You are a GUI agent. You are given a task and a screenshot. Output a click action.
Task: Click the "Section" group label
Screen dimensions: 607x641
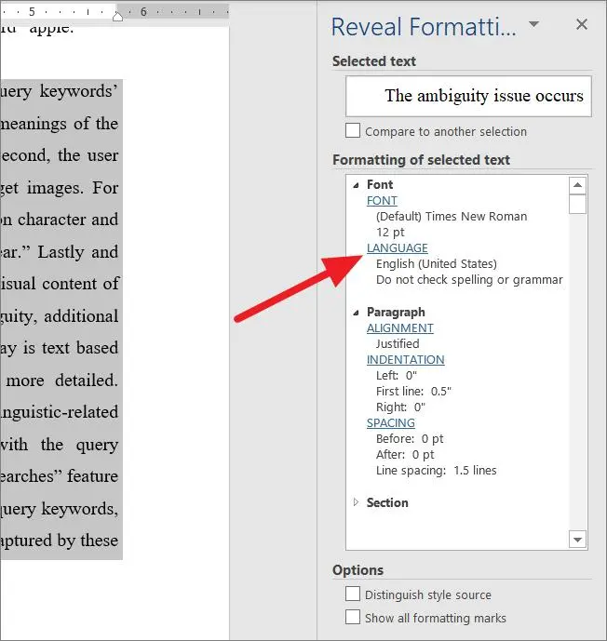tap(387, 502)
